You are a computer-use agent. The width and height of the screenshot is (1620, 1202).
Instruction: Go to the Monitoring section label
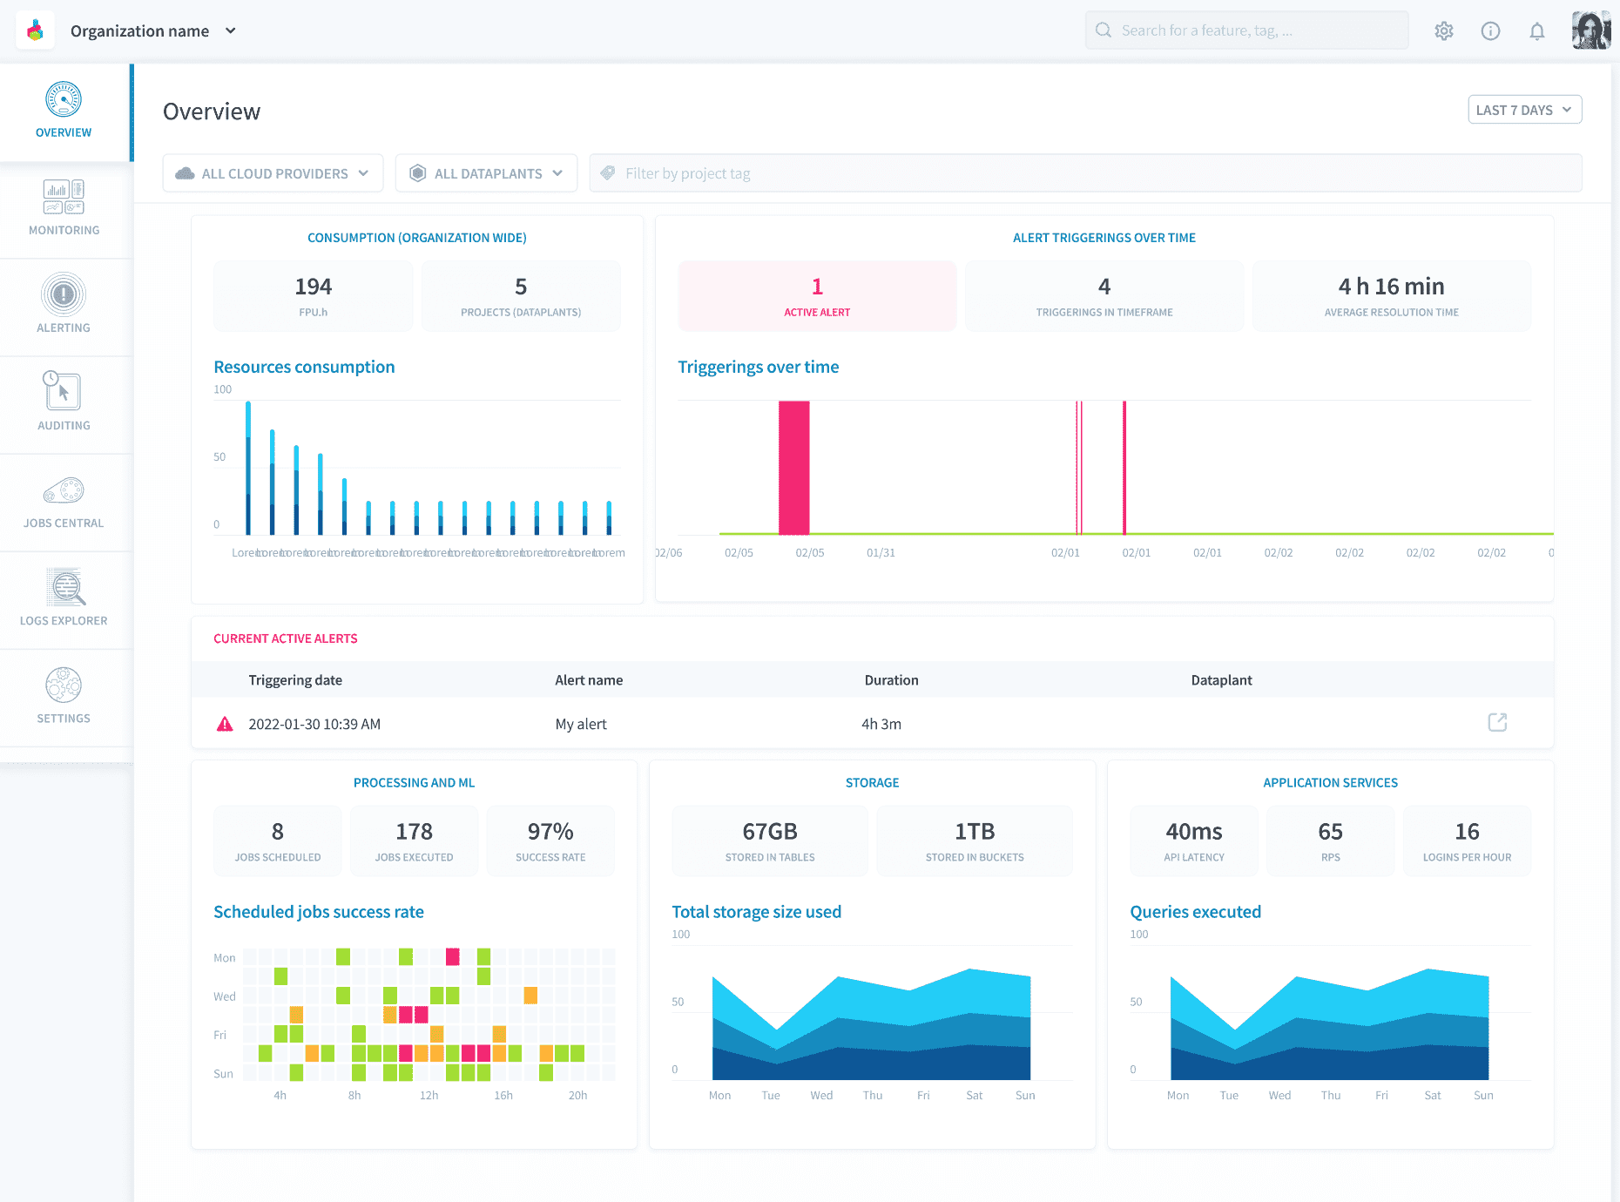pos(64,230)
